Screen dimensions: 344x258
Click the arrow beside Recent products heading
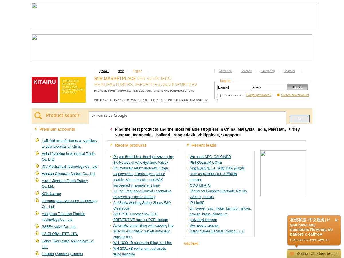pos(112,145)
